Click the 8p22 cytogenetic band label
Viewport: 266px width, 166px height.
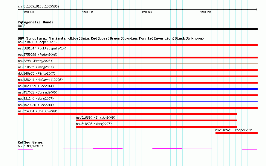(x=22, y=26)
